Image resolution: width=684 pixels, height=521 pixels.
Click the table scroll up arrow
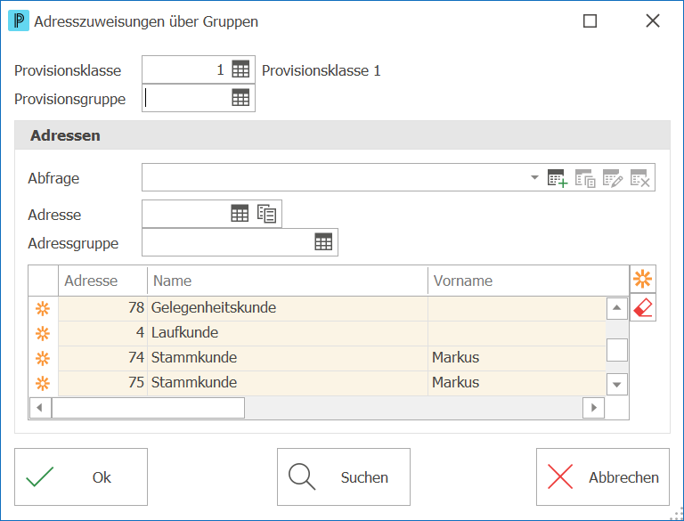click(617, 308)
